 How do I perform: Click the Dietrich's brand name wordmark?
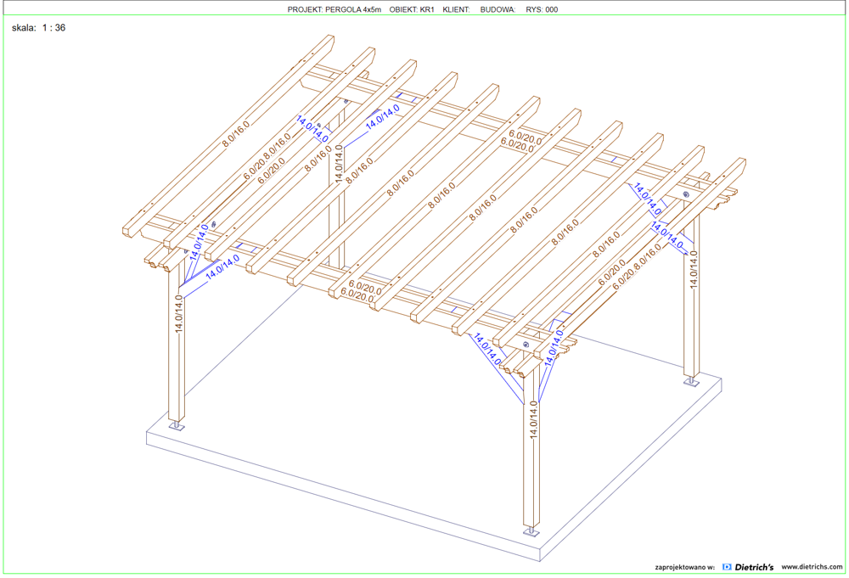[x=754, y=567]
